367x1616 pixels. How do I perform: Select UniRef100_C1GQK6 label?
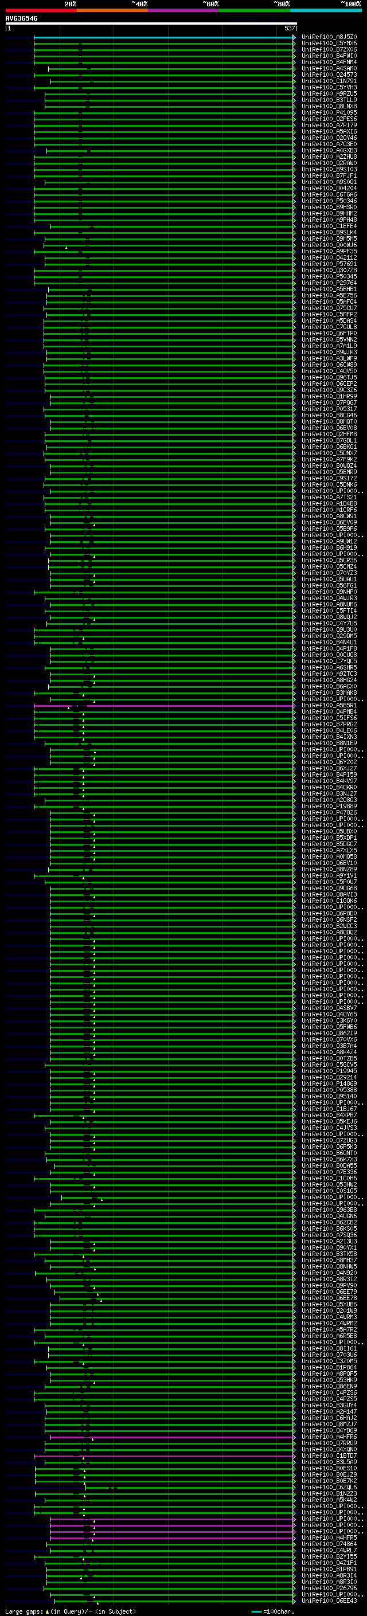coord(329,901)
